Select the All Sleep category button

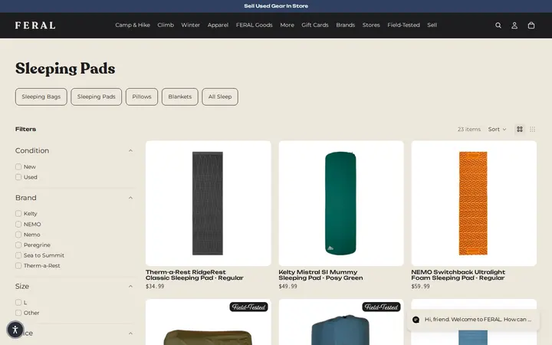coord(220,97)
